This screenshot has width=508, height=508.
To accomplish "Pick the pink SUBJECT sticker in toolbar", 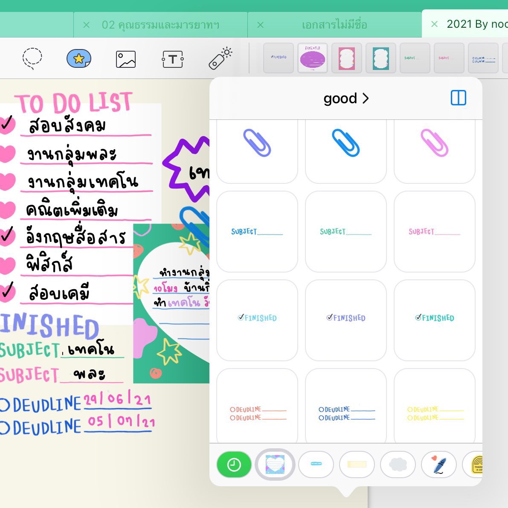I will coord(449,58).
